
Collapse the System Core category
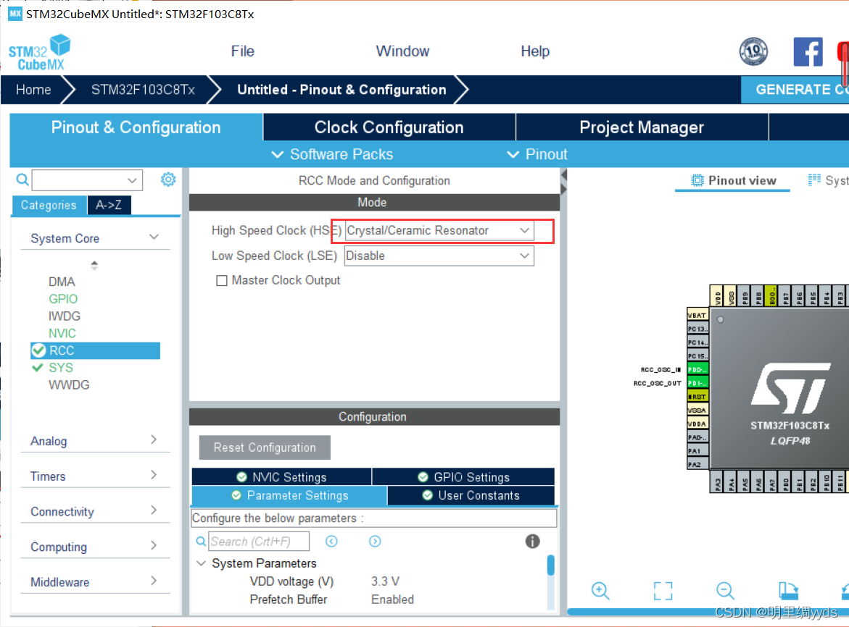click(154, 237)
